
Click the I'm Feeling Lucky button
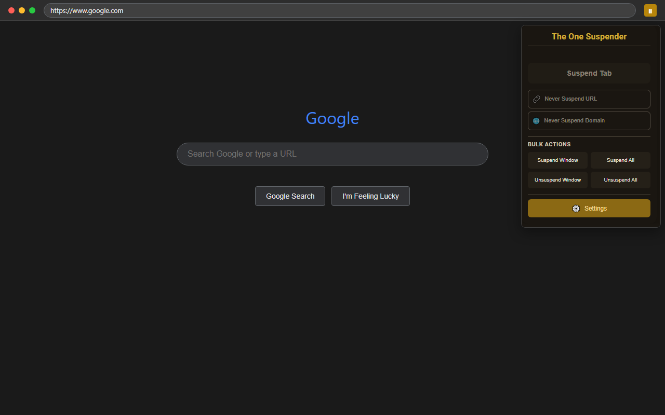pyautogui.click(x=370, y=196)
